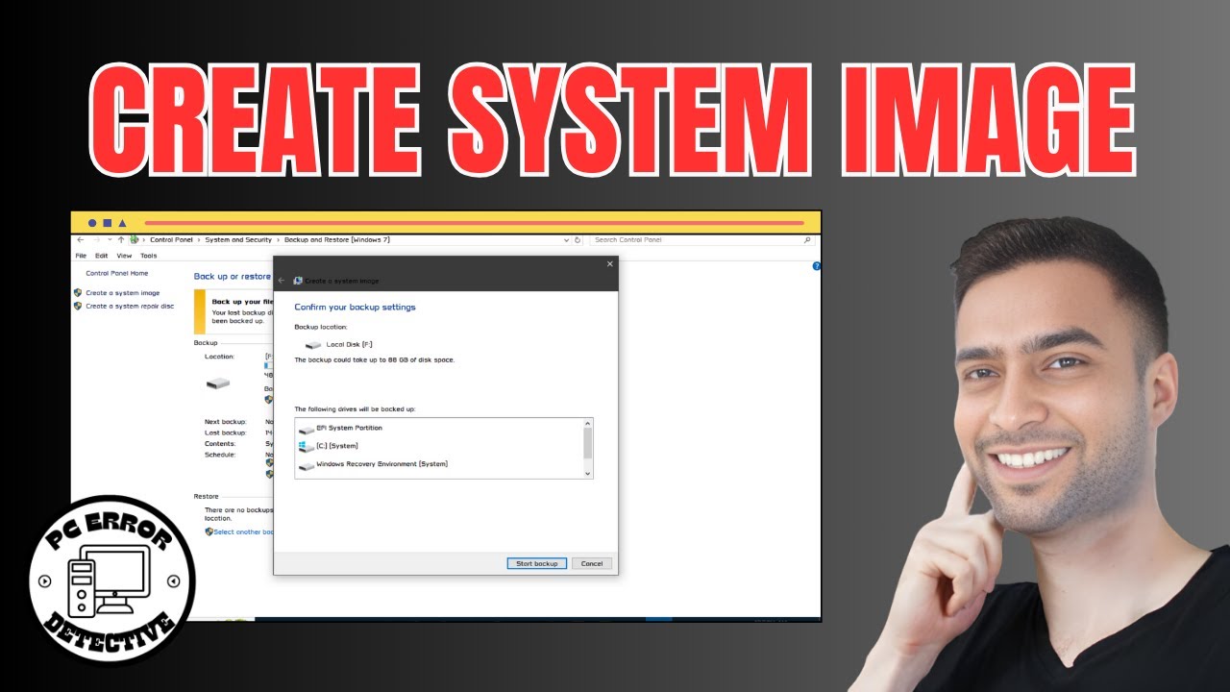Image resolution: width=1230 pixels, height=692 pixels.
Task: Click the Control Panel icon in address bar
Action: click(134, 239)
